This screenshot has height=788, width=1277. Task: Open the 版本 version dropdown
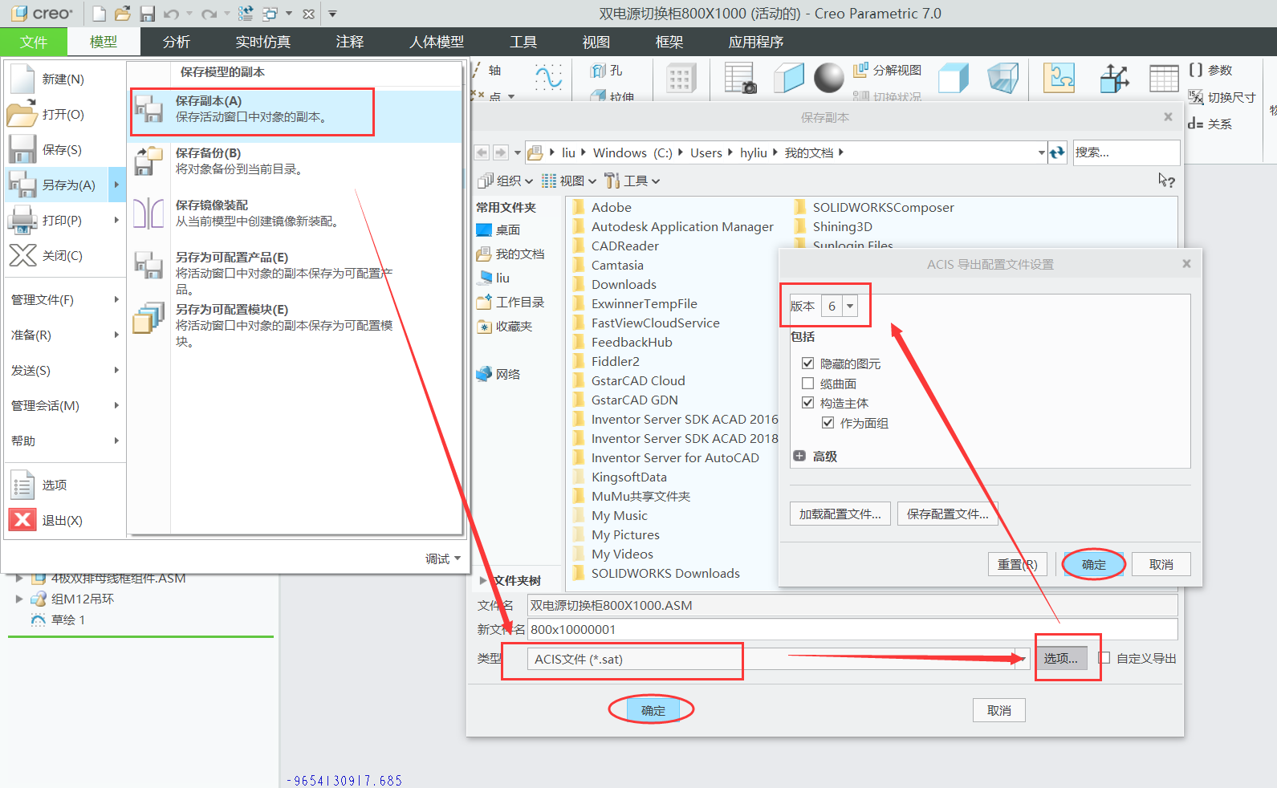pyautogui.click(x=850, y=306)
